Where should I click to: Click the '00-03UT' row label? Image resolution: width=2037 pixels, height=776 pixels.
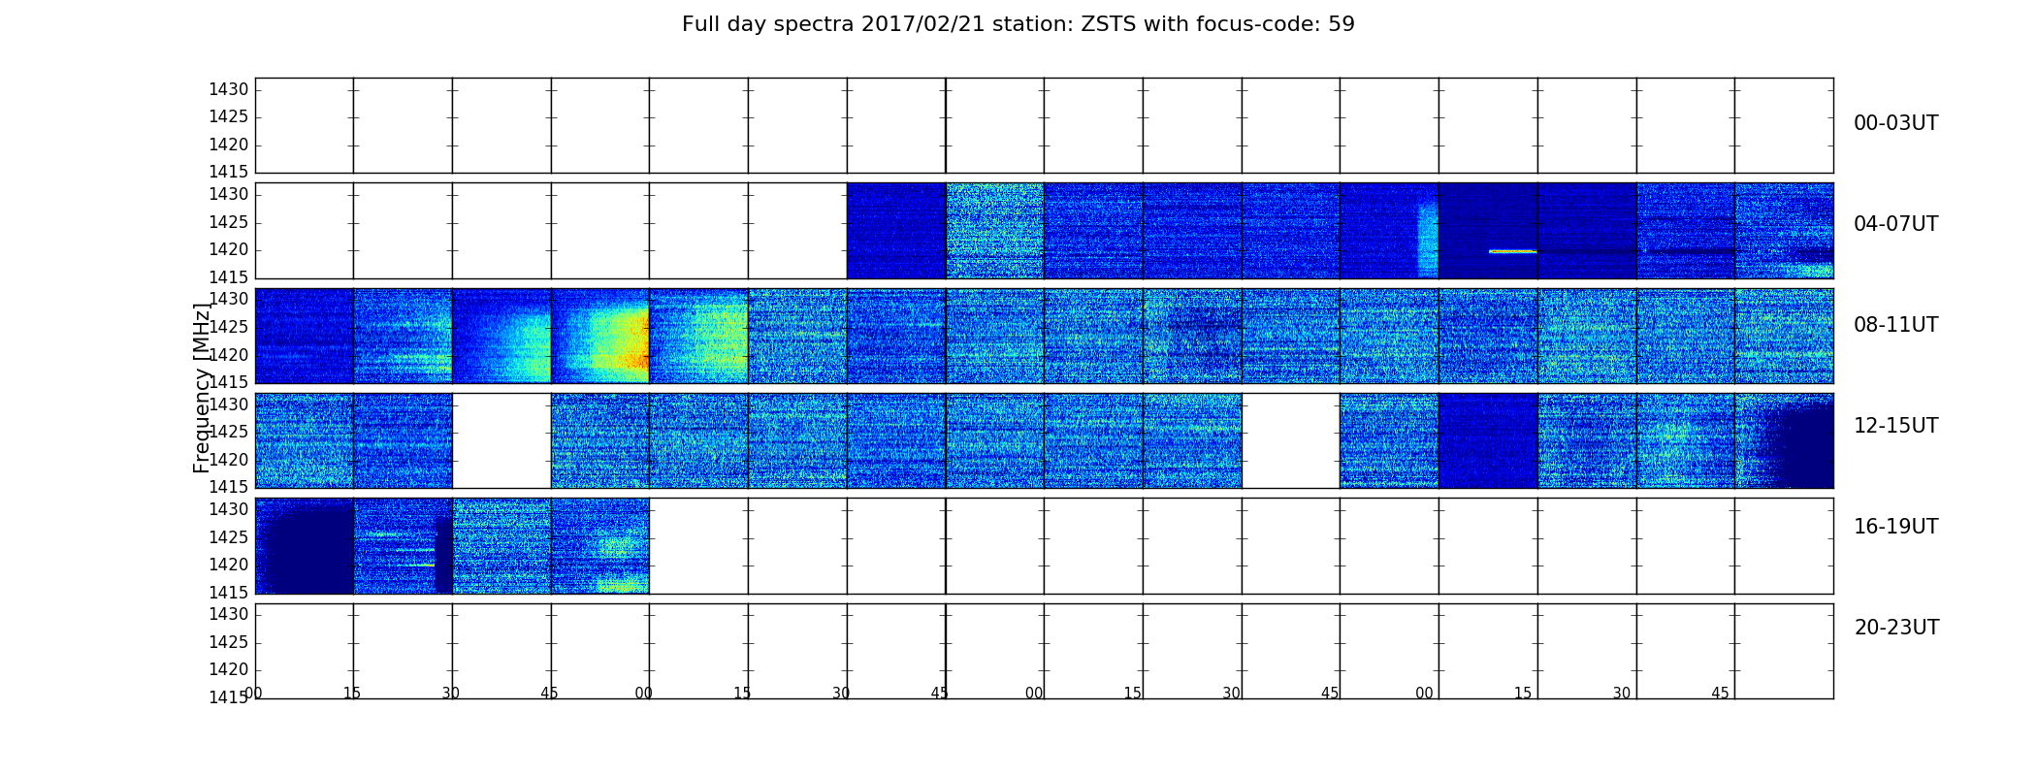tap(1895, 123)
